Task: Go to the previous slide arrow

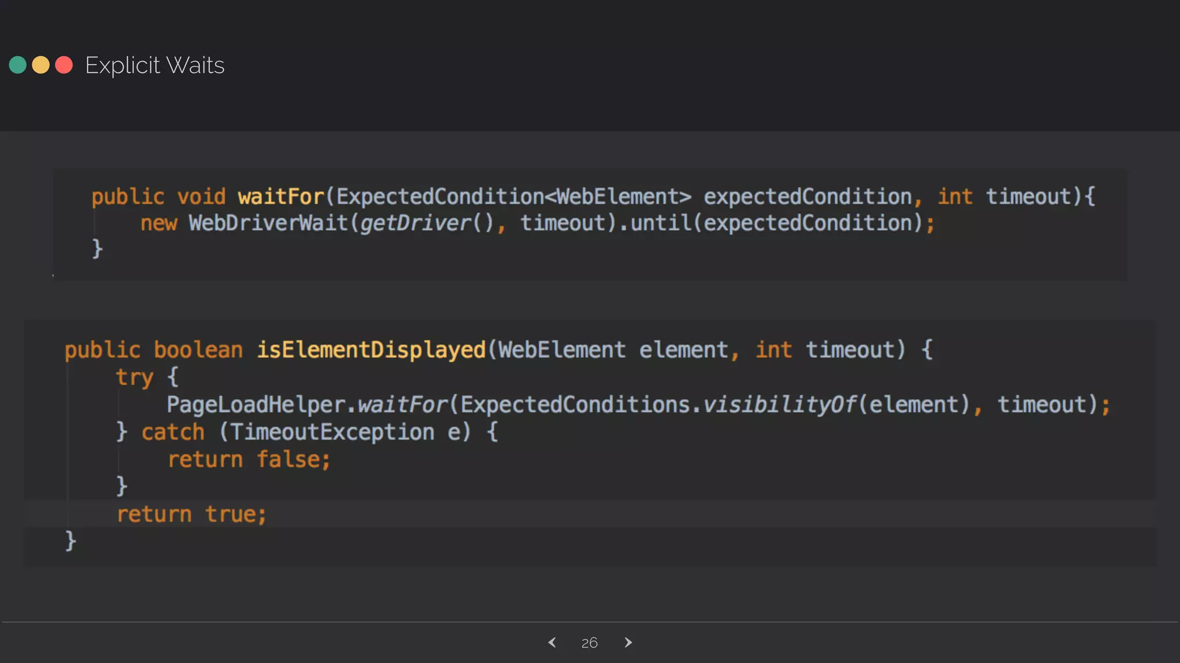Action: (x=552, y=642)
